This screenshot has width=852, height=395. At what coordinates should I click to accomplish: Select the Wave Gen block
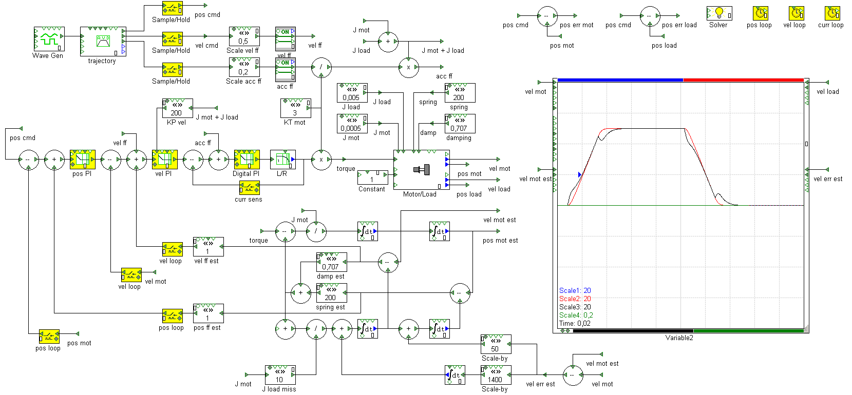pyautogui.click(x=49, y=39)
